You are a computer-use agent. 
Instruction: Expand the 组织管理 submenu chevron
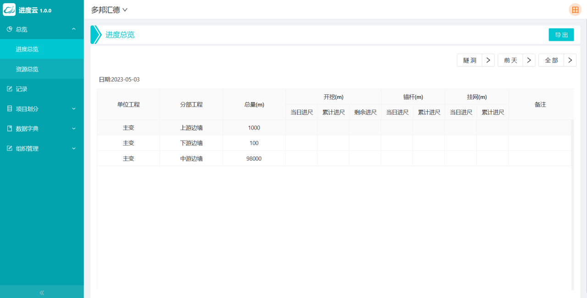click(x=74, y=149)
